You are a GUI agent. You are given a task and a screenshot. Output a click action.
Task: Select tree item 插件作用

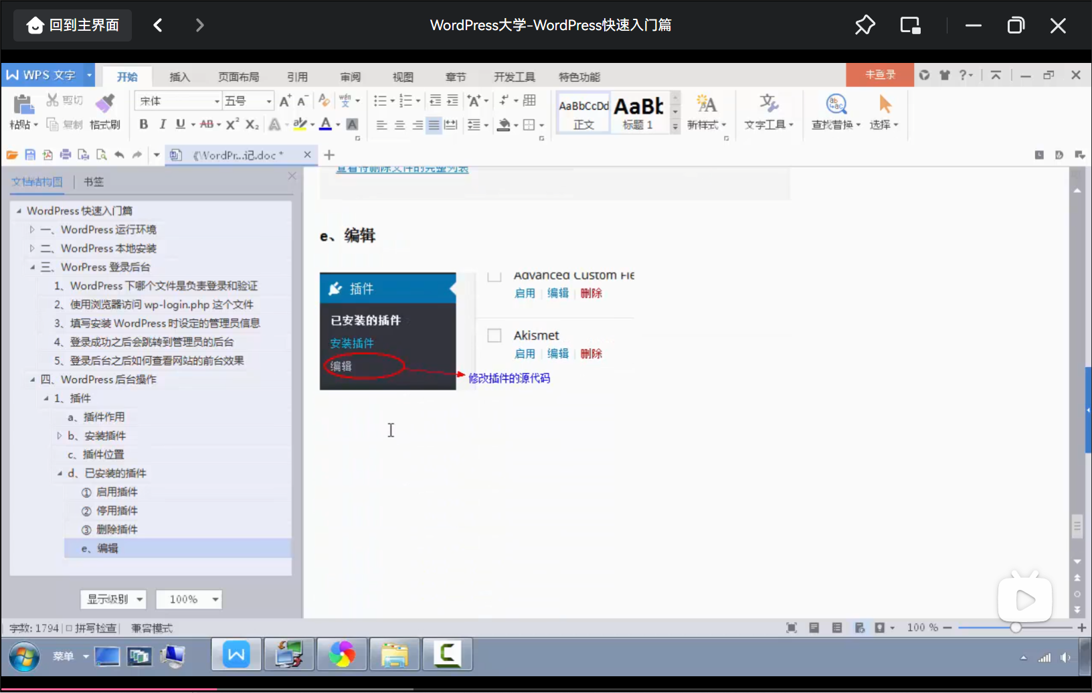104,417
